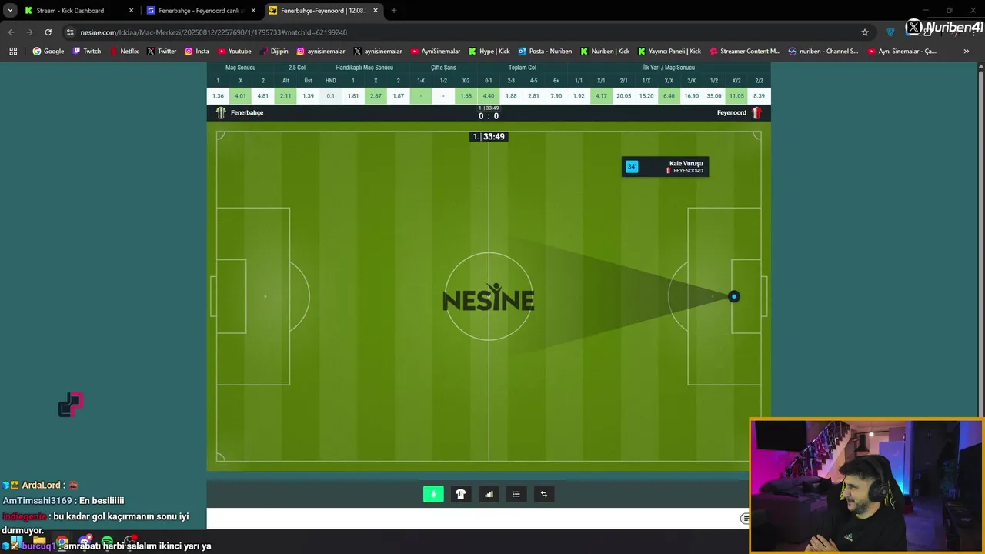The height and width of the screenshot is (554, 985).
Task: Select Maç Sonucu 1 odds 1.36
Action: click(218, 96)
